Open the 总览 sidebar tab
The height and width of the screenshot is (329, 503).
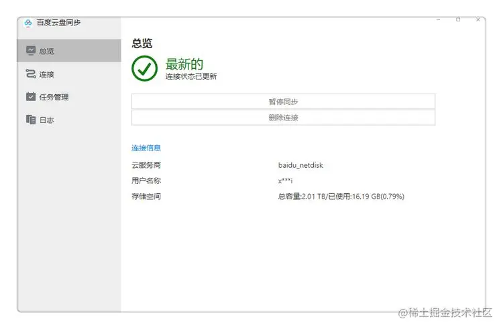click(69, 51)
